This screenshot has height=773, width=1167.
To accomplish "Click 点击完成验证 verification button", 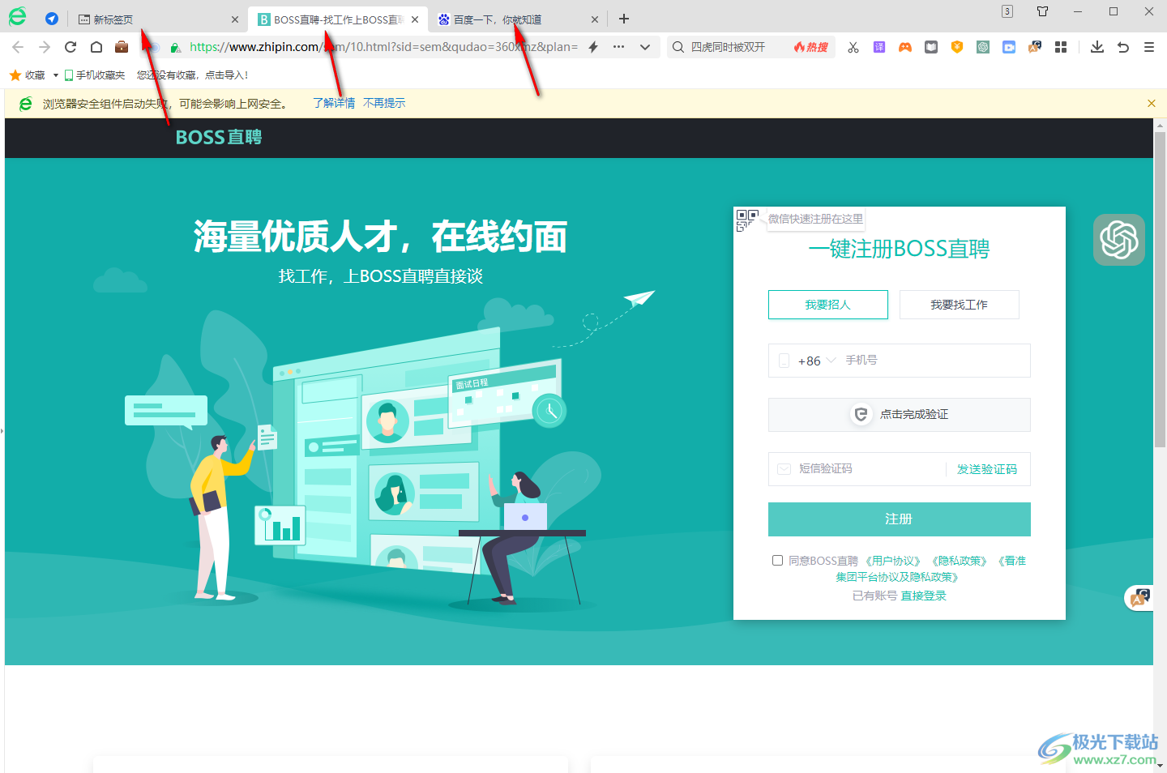I will [x=900, y=415].
